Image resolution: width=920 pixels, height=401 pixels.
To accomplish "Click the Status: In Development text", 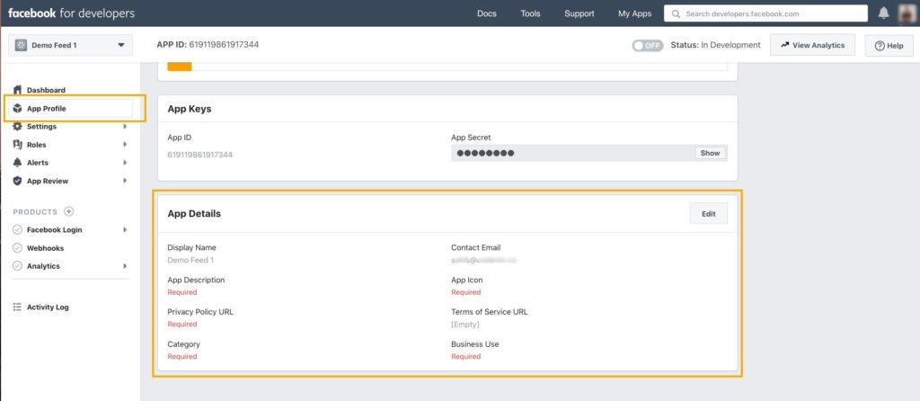I will [x=715, y=45].
